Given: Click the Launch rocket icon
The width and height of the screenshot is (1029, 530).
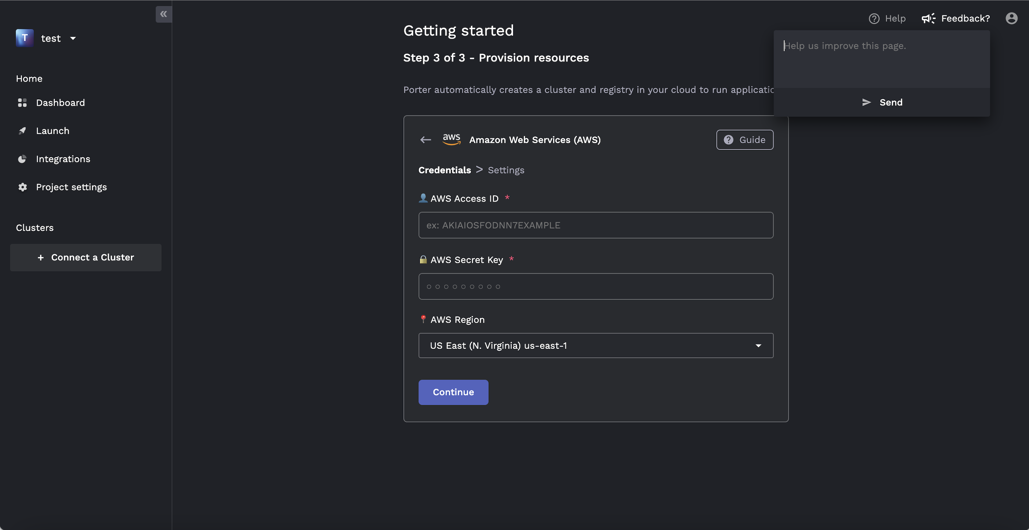Looking at the screenshot, I should click(22, 131).
